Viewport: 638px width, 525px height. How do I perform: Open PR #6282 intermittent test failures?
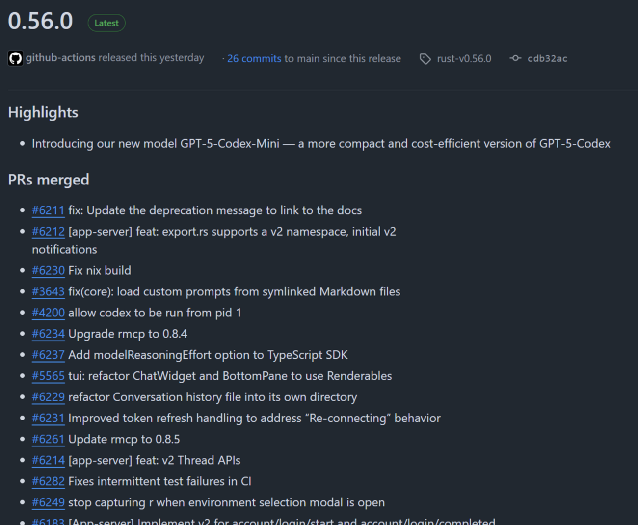tap(48, 482)
